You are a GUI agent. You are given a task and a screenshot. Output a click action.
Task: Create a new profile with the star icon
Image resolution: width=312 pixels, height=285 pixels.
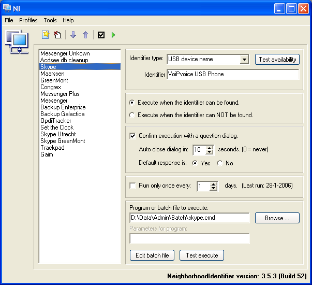tap(46, 35)
